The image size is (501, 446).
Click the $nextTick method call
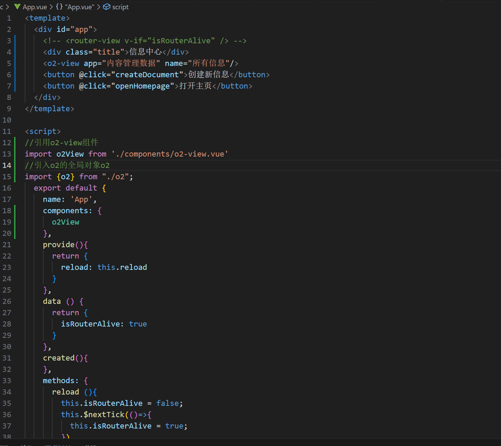pos(104,415)
